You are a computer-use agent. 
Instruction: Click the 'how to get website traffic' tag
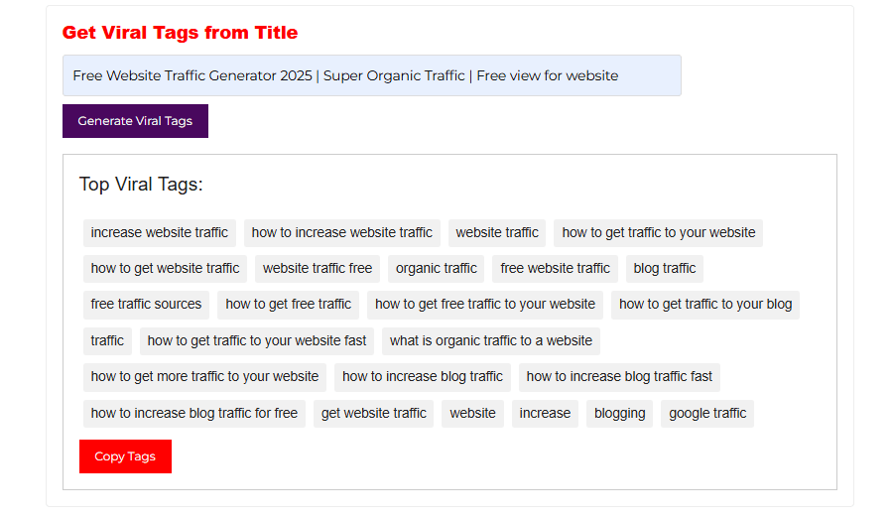[165, 268]
